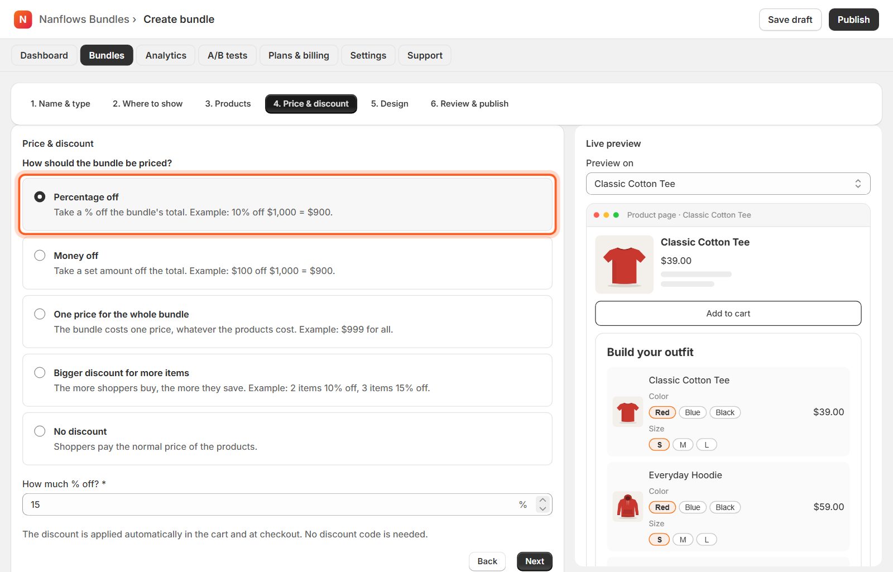Select Black color for Everyday Hoodie
The image size is (893, 572).
(x=725, y=507)
